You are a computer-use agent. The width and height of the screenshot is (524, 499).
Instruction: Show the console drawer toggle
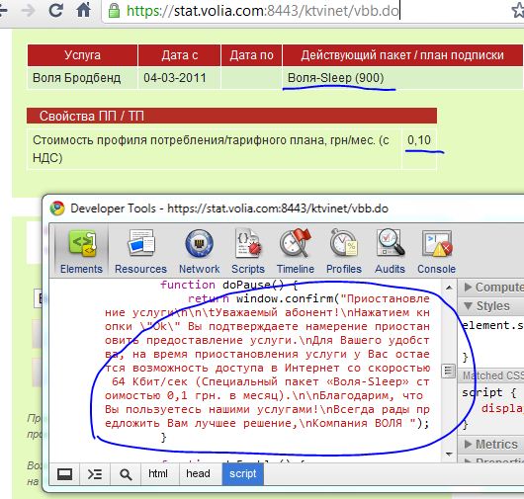[x=95, y=474]
